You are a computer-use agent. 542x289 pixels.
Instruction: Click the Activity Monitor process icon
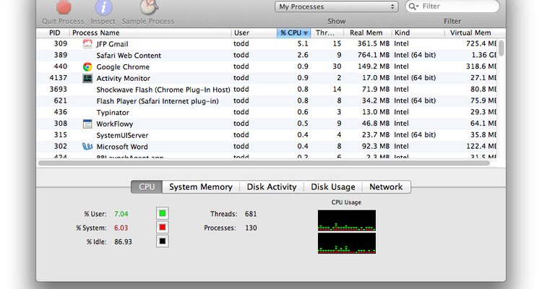pyautogui.click(x=87, y=78)
